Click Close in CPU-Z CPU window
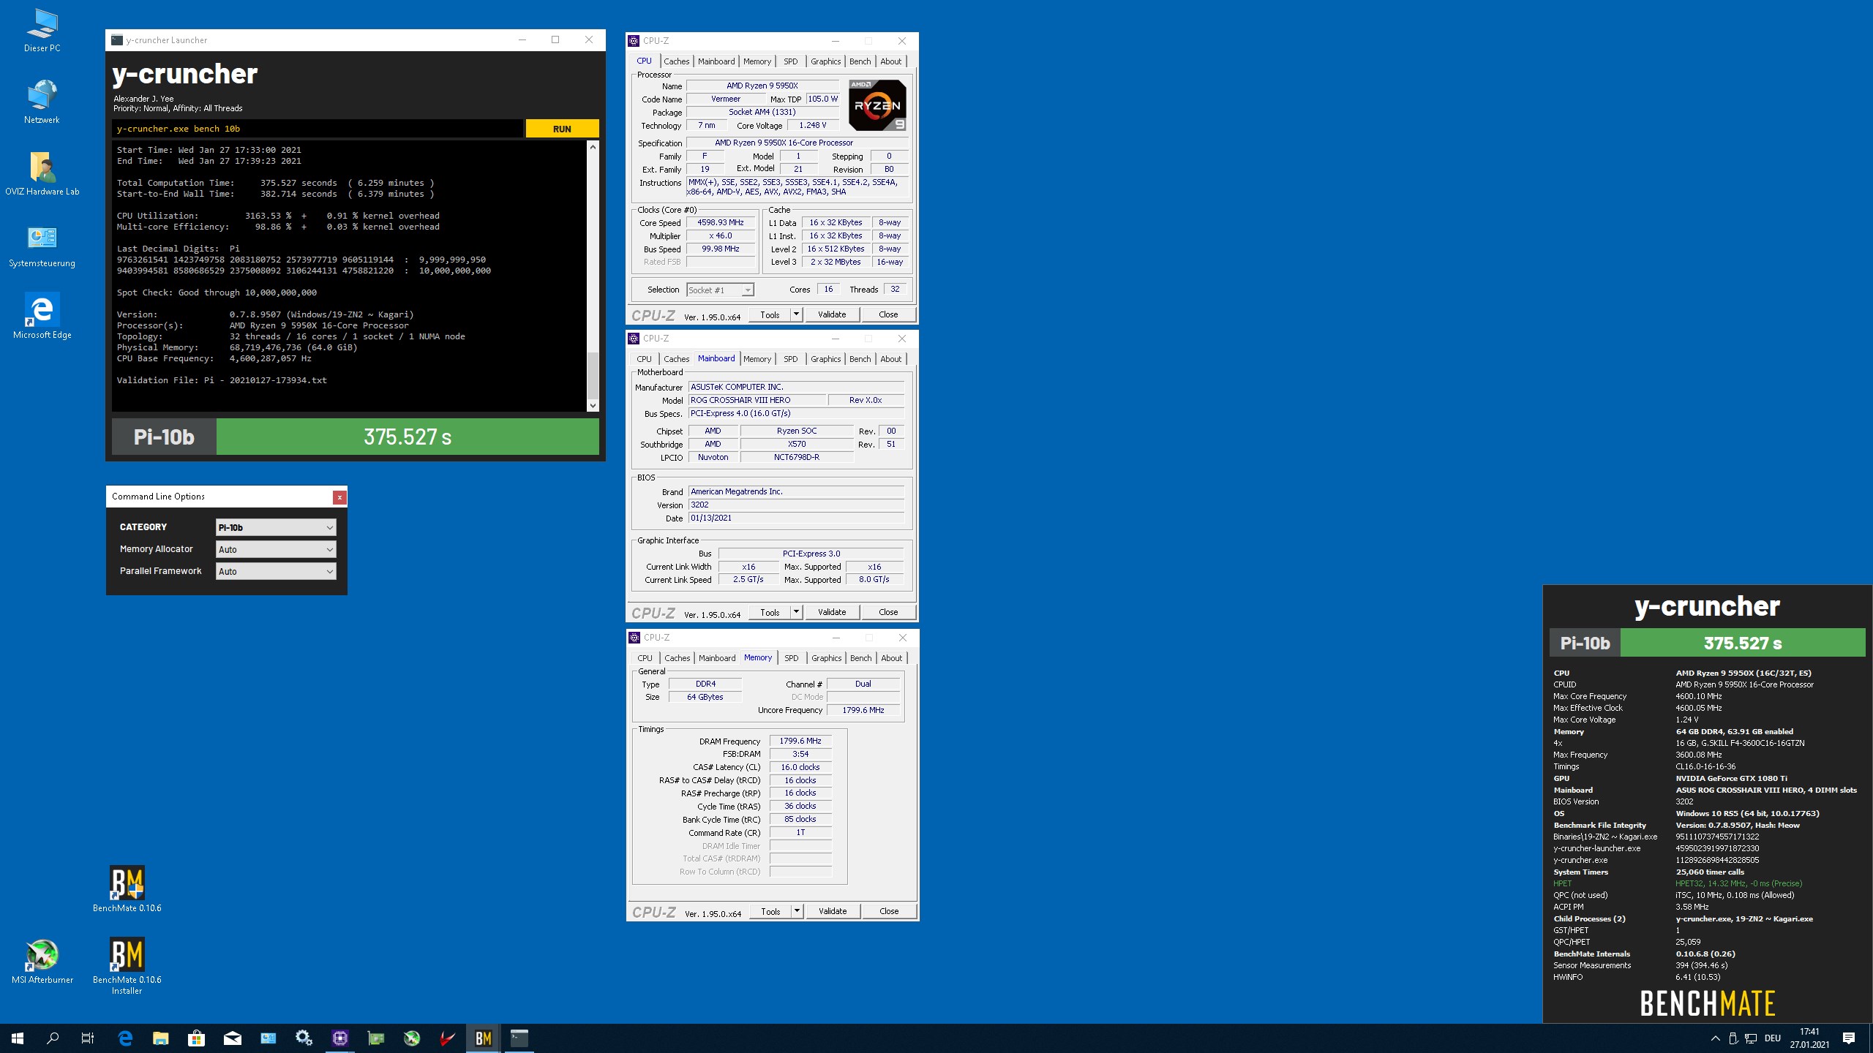 pos(888,314)
